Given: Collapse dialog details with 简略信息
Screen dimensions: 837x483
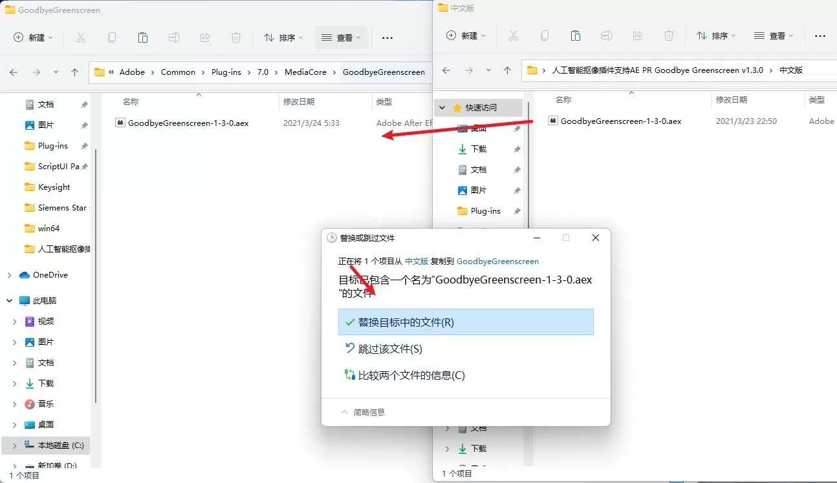Looking at the screenshot, I should pos(362,412).
